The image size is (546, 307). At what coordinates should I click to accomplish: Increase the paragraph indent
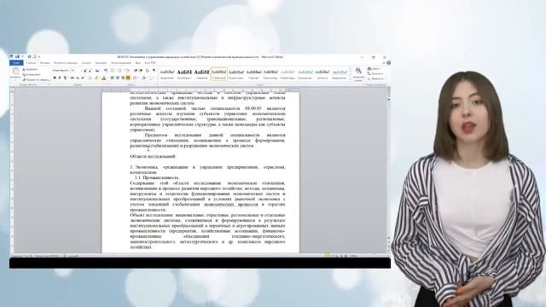(x=141, y=71)
